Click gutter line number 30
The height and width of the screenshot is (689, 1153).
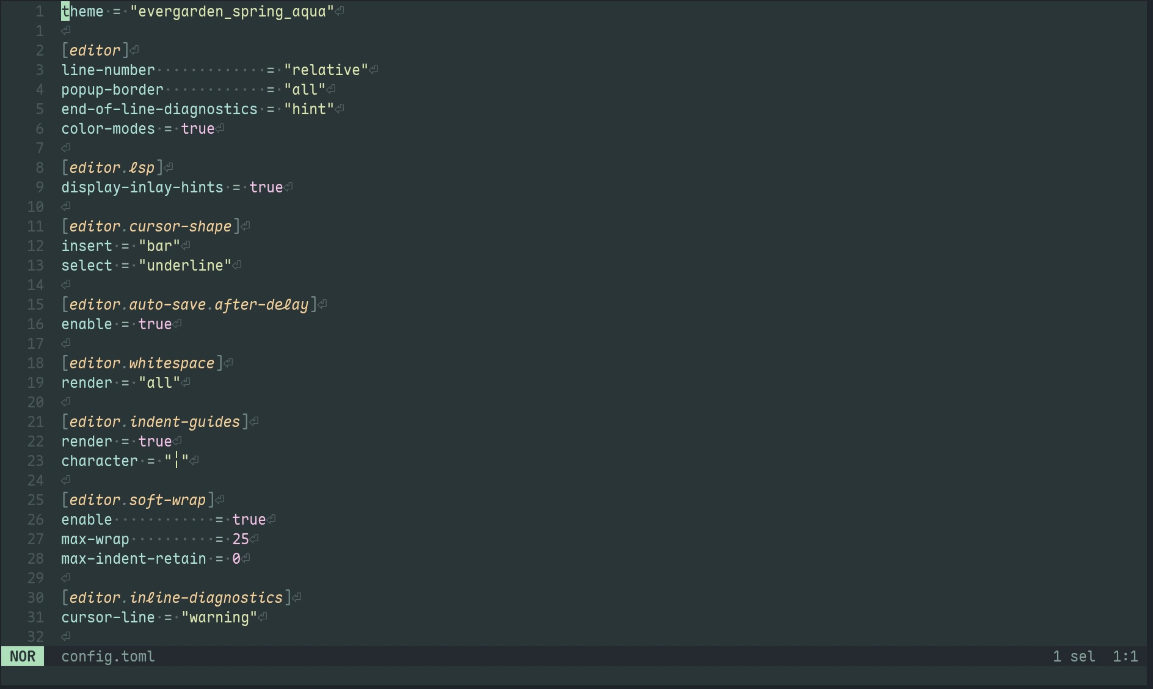click(x=35, y=598)
